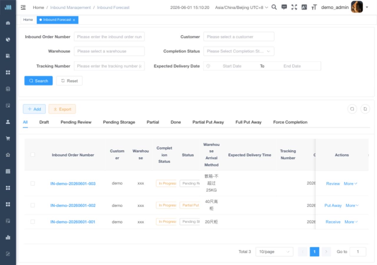Open the timezone Asia/China/Beijing dropdown

tap(242, 7)
